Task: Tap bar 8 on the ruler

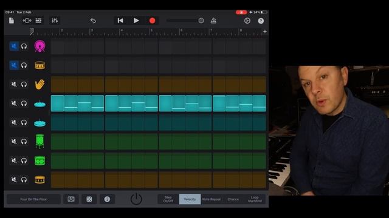Action: (x=241, y=30)
